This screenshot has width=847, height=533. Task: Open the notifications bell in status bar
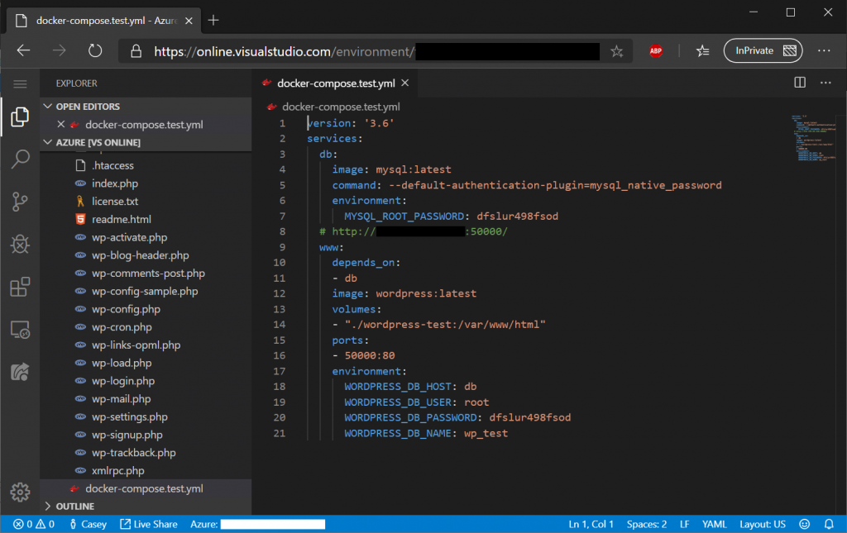tap(830, 524)
